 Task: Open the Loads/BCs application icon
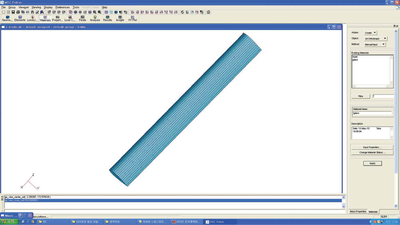coord(32,18)
